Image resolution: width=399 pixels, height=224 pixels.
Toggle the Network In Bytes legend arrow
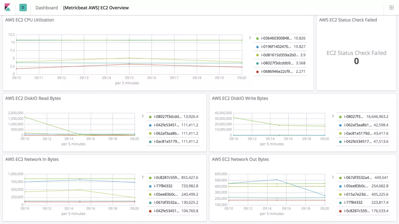click(142, 177)
